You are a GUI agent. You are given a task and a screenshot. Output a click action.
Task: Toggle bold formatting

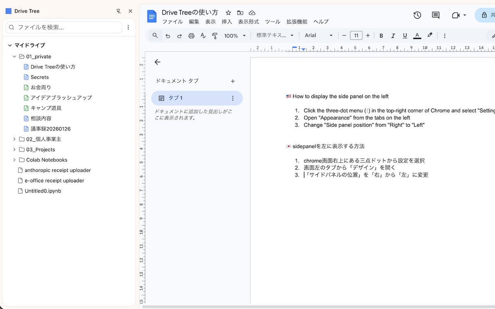381,35
